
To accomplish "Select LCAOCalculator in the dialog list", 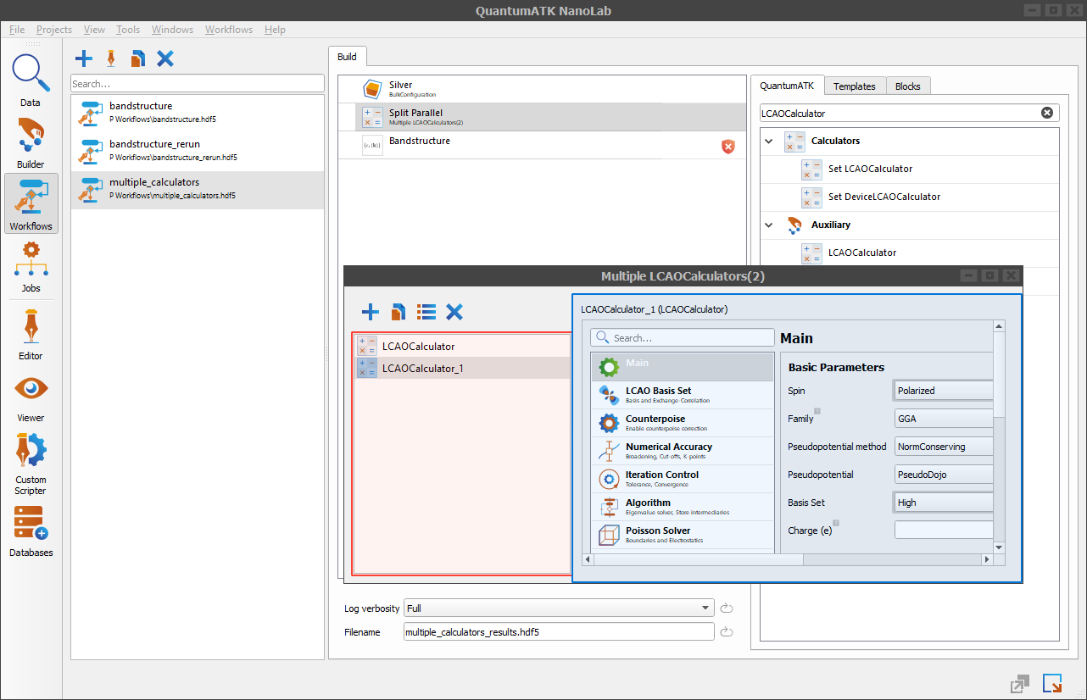I will [x=462, y=346].
